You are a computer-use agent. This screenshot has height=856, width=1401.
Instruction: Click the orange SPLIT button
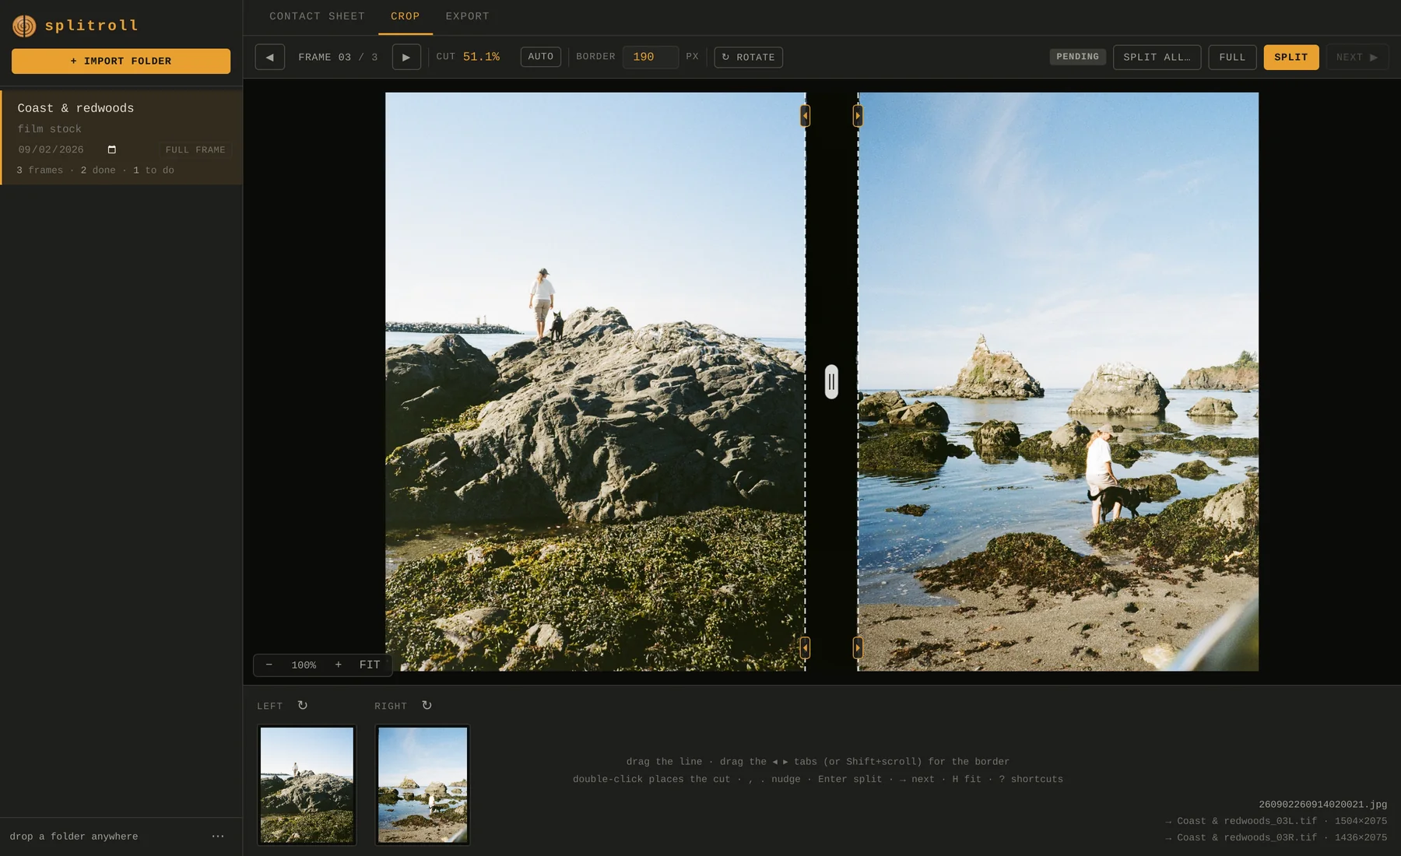point(1290,57)
